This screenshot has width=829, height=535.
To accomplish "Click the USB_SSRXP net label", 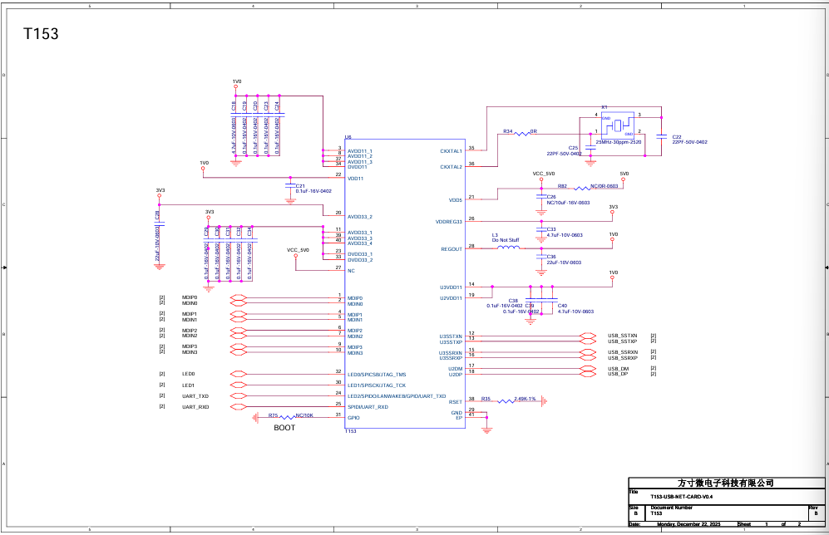I will [x=623, y=358].
